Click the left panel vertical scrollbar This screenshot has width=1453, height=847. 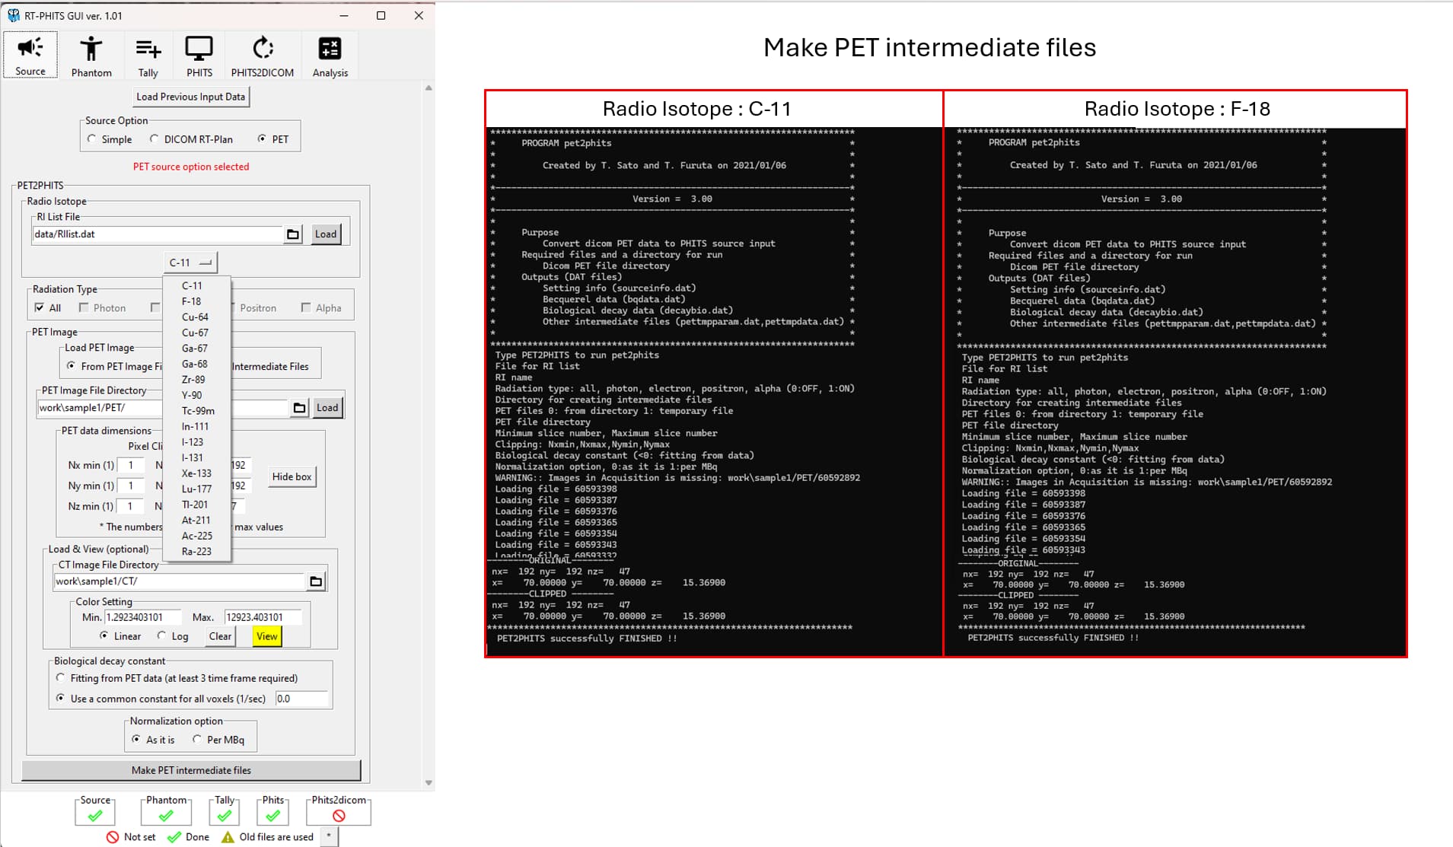pyautogui.click(x=429, y=435)
